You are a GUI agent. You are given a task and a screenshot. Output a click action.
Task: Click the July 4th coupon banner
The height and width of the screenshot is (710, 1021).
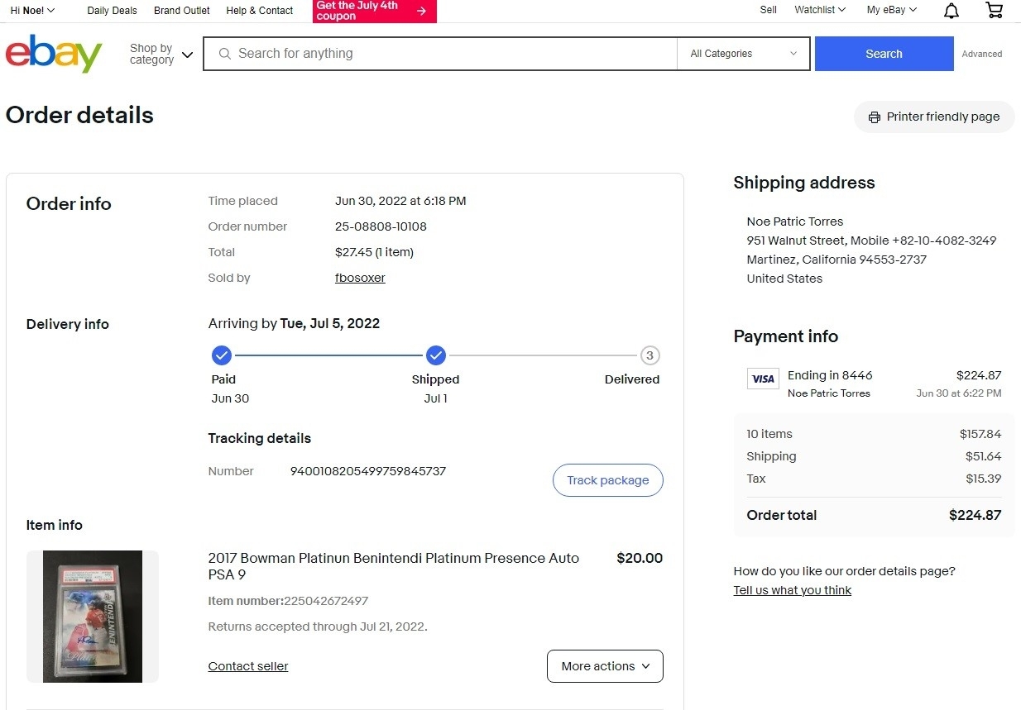(x=375, y=11)
